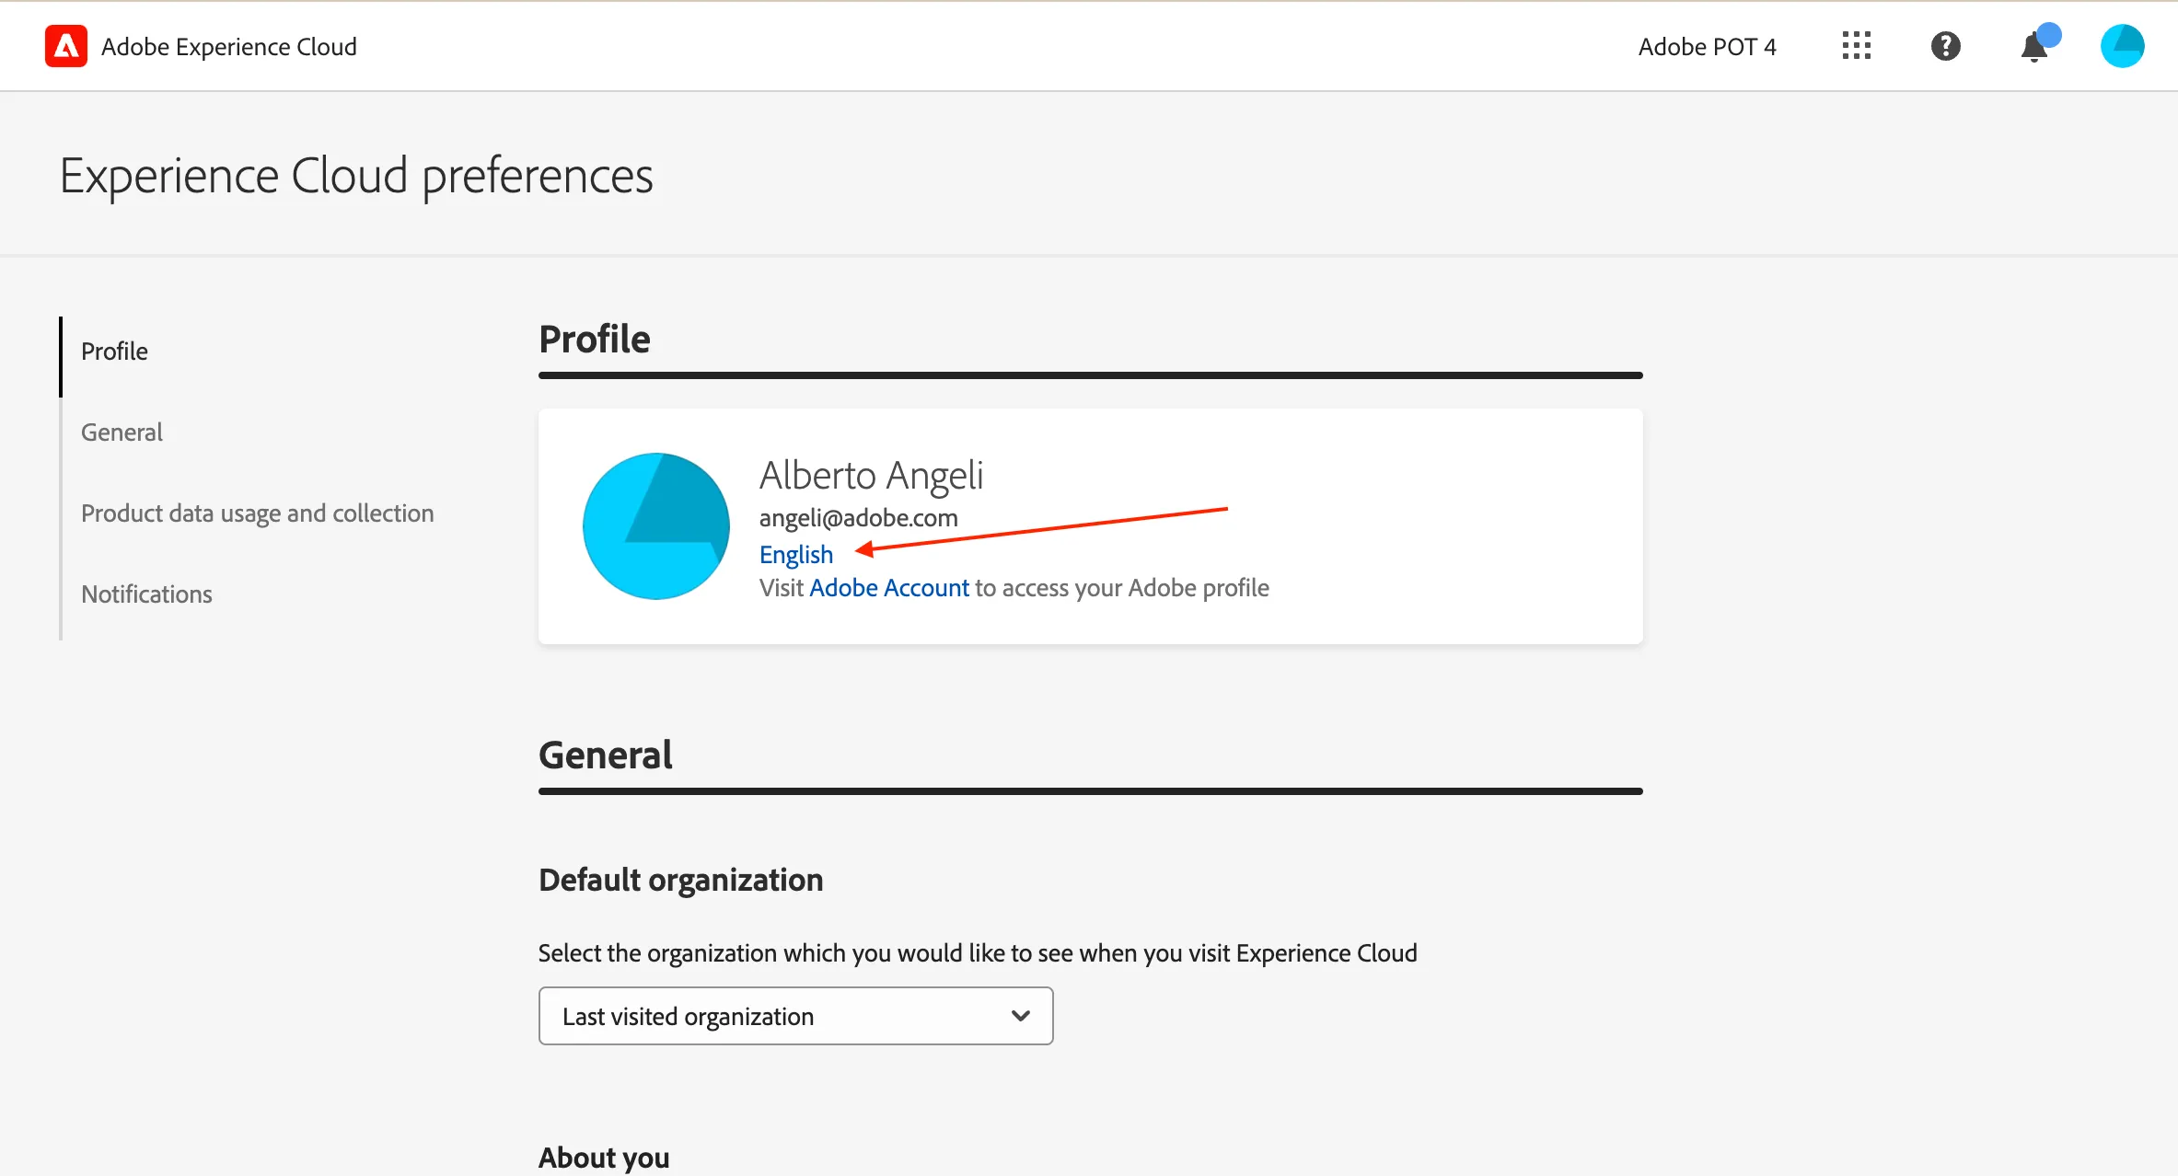Click the Default organization heading

[x=681, y=880]
